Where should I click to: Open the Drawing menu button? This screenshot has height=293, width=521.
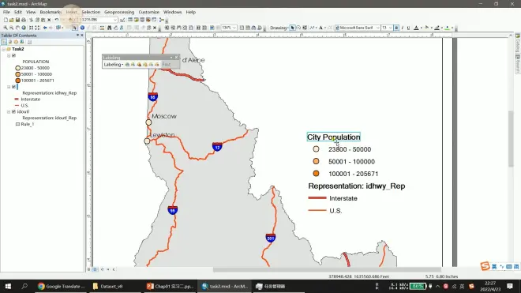(x=279, y=28)
